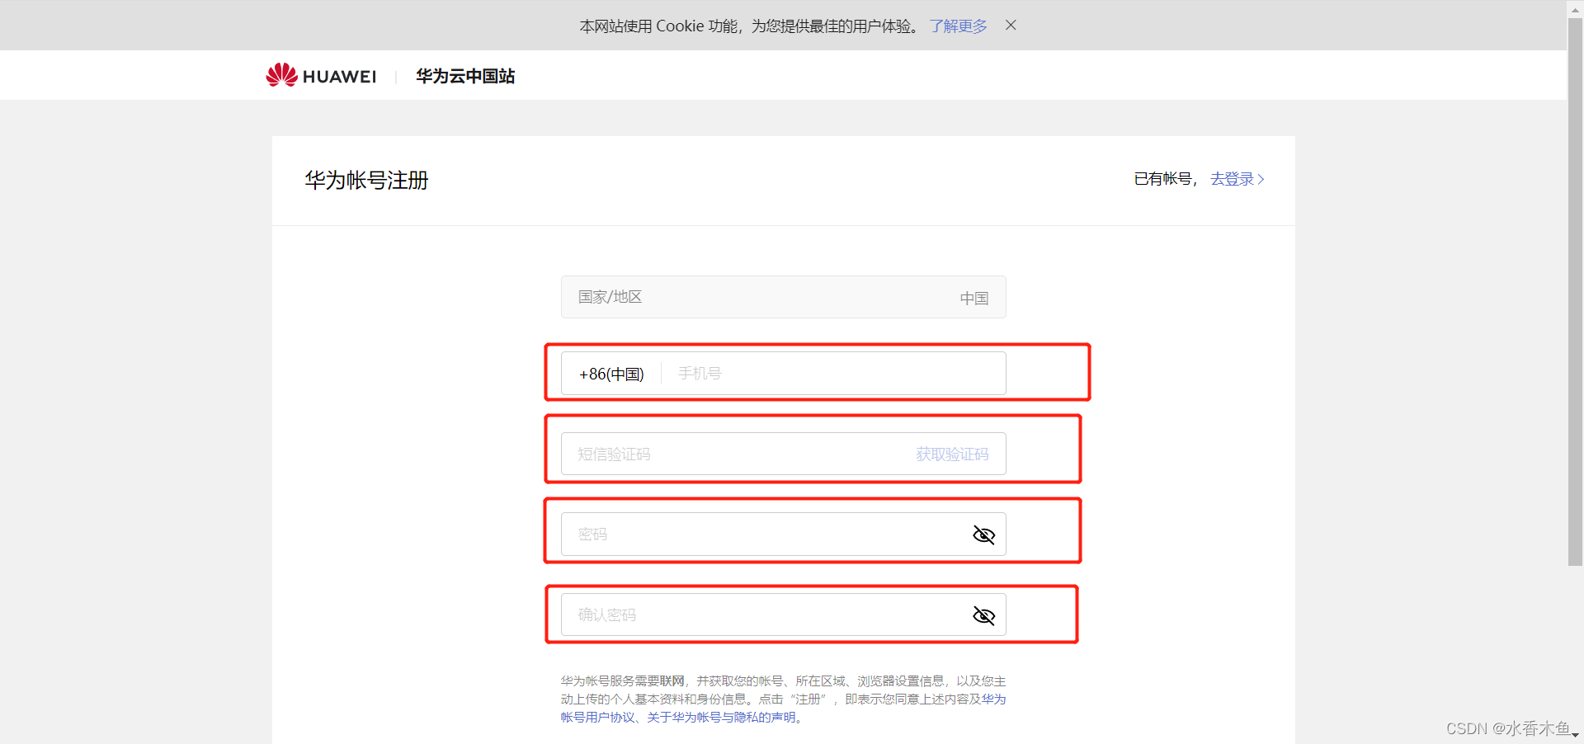
Task: Click the 华为云中国站 site label
Action: click(464, 75)
